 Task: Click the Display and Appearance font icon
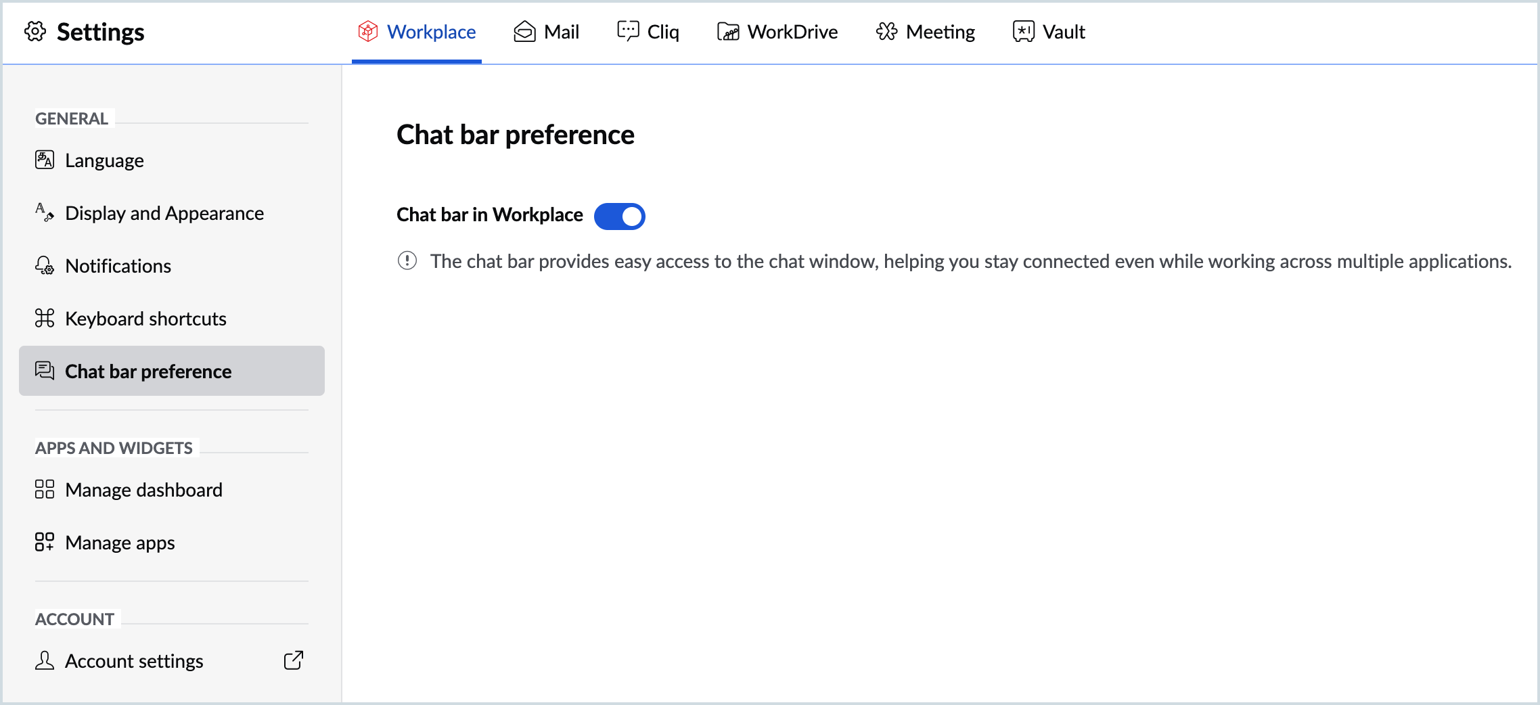(x=45, y=212)
